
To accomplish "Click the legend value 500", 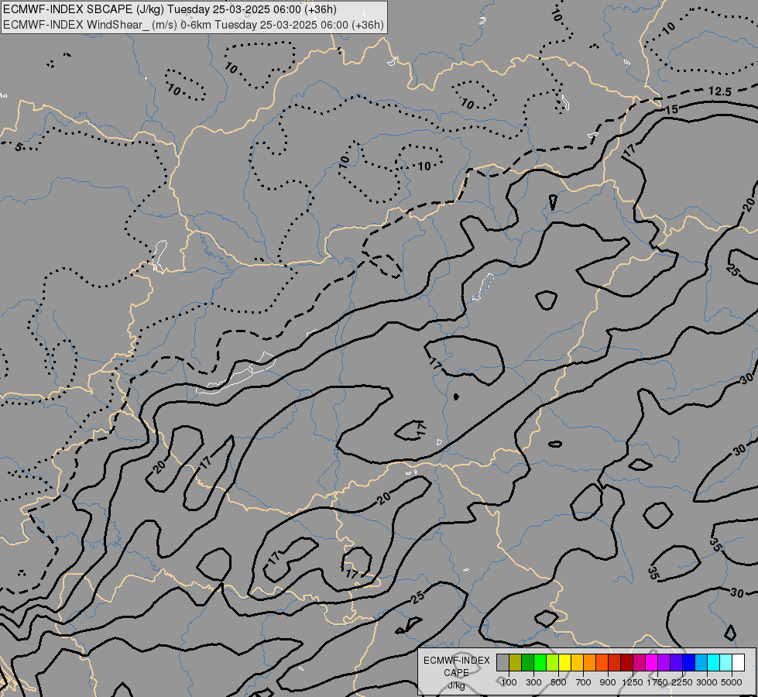I will (558, 682).
